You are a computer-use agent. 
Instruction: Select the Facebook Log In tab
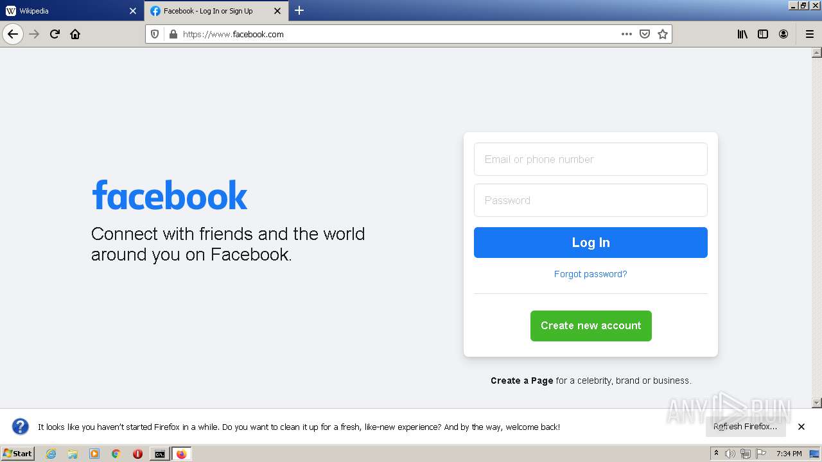coord(216,11)
